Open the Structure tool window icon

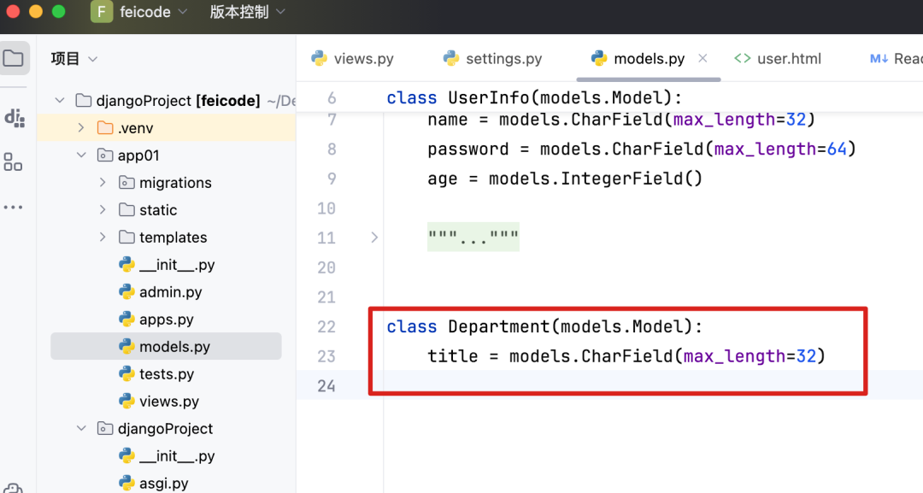15,161
